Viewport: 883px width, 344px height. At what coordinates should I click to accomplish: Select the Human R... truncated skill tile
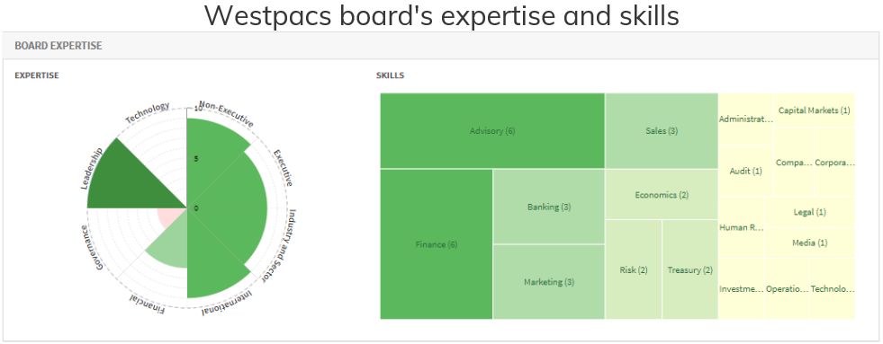pyautogui.click(x=741, y=227)
